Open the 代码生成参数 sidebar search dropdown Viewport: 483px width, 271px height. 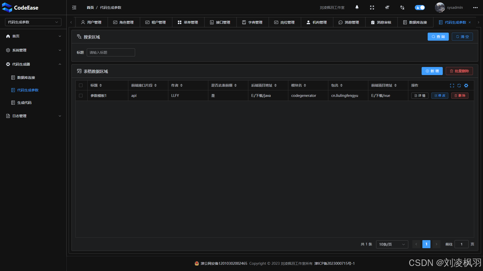33,22
